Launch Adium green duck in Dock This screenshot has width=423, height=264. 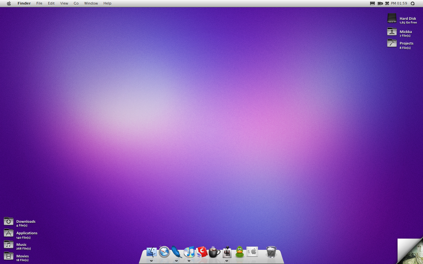[240, 252]
